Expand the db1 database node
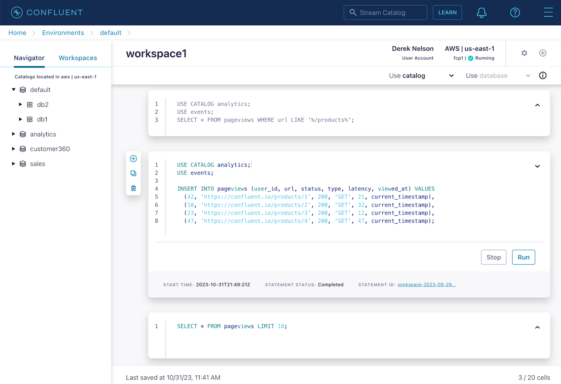The width and height of the screenshot is (561, 384). [20, 119]
